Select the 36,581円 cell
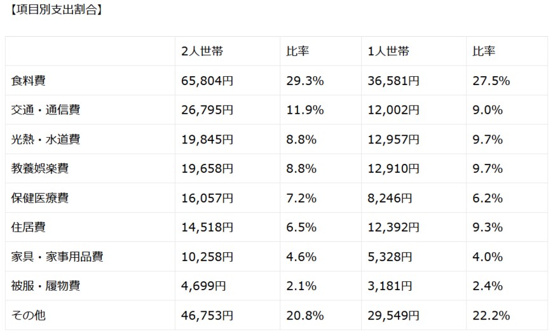This screenshot has height=334, width=553. [x=393, y=81]
